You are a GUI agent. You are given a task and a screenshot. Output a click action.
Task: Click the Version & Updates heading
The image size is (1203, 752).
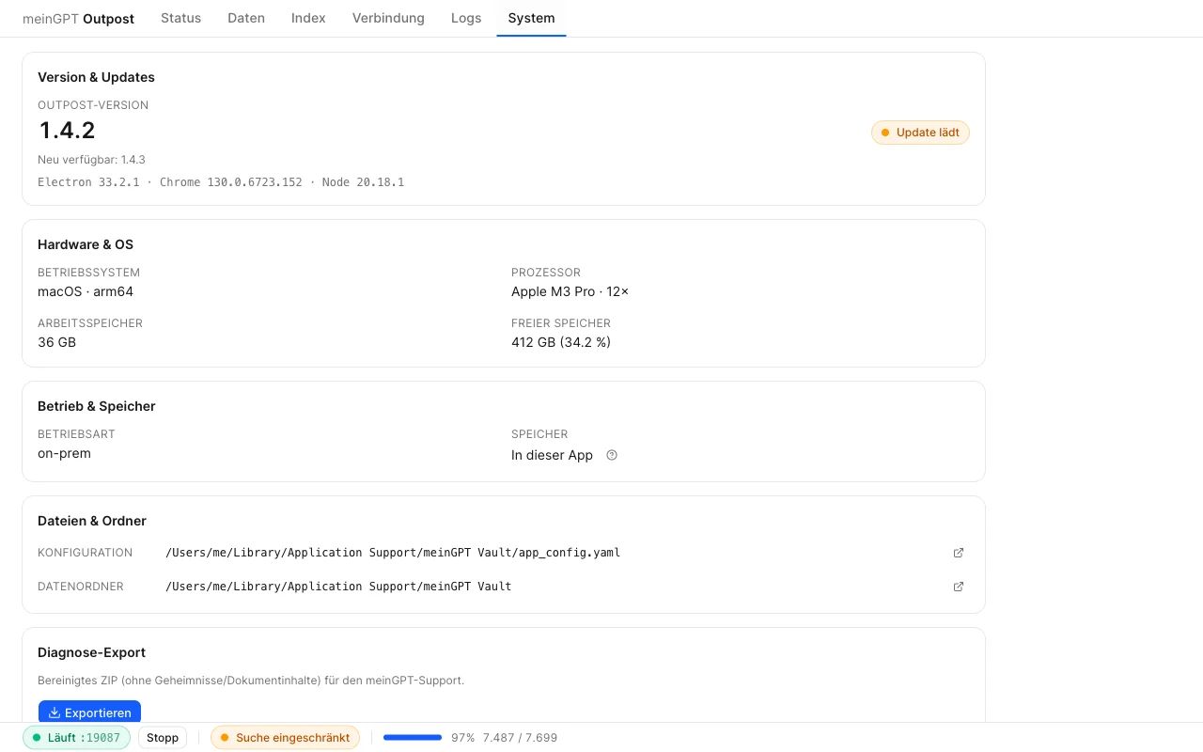pos(96,77)
